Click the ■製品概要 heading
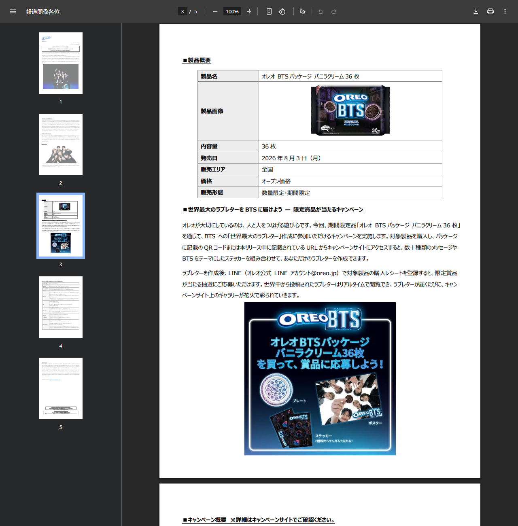Viewport: 518px width, 526px height. pyautogui.click(x=197, y=60)
